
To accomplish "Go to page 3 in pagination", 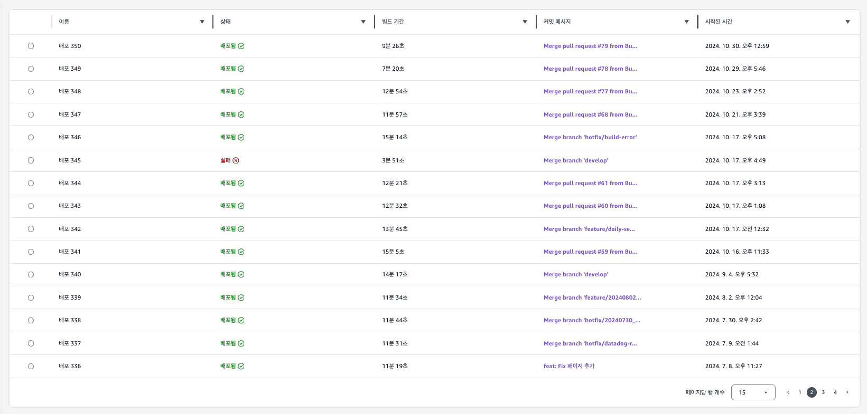I will point(823,392).
